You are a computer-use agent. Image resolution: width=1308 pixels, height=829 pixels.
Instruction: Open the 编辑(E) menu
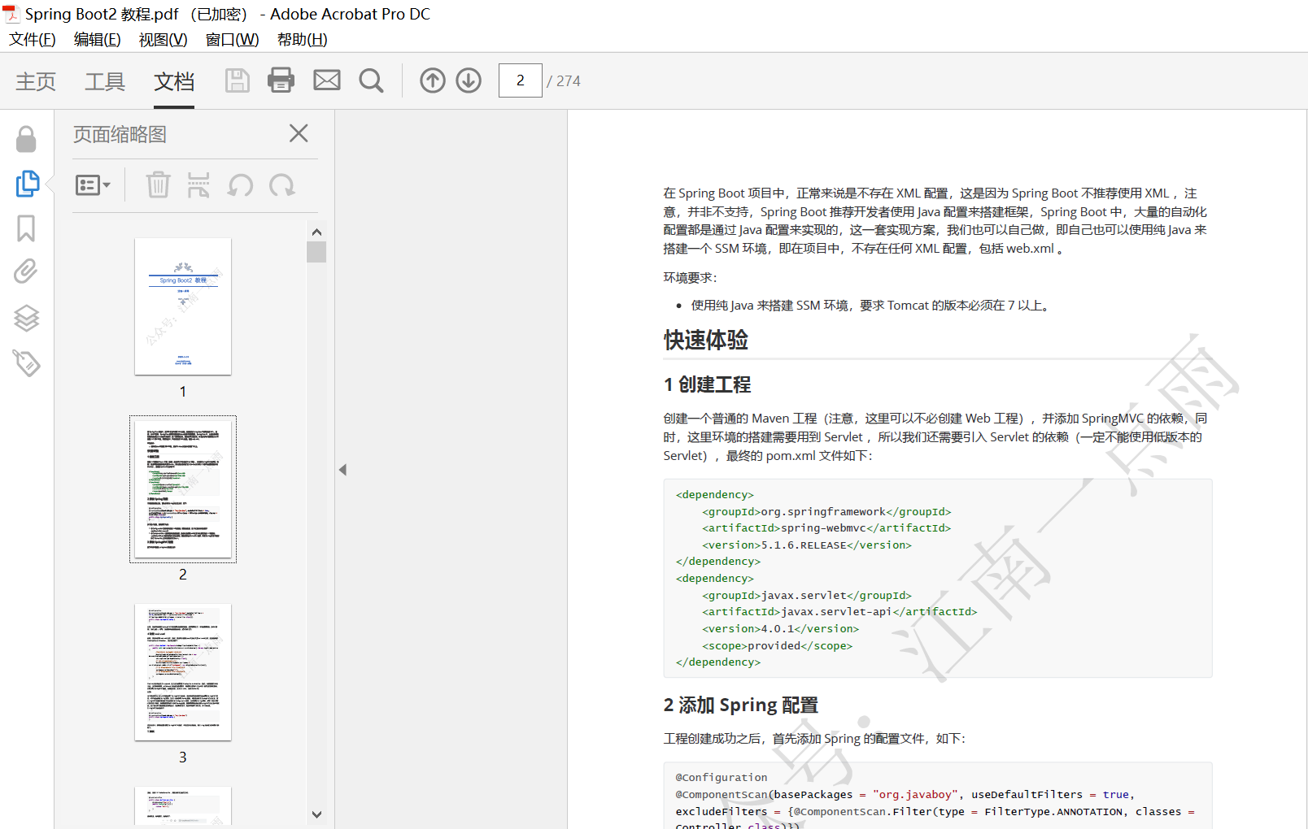[x=98, y=40]
